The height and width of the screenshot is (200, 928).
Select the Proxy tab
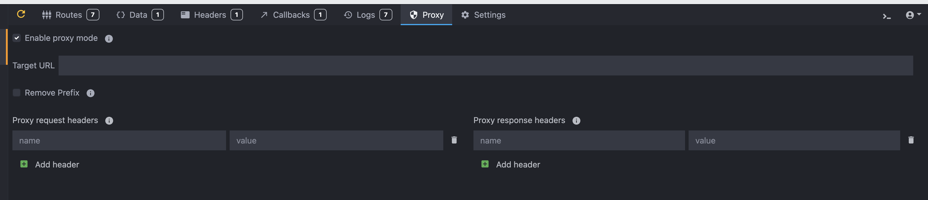click(x=426, y=15)
